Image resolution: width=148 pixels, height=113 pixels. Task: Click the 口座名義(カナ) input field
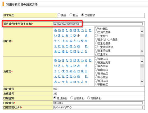pos(98,107)
